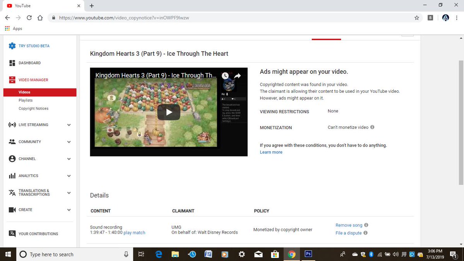The width and height of the screenshot is (464, 261).
Task: Click the info icon next to Can't monetize video
Action: [372, 127]
